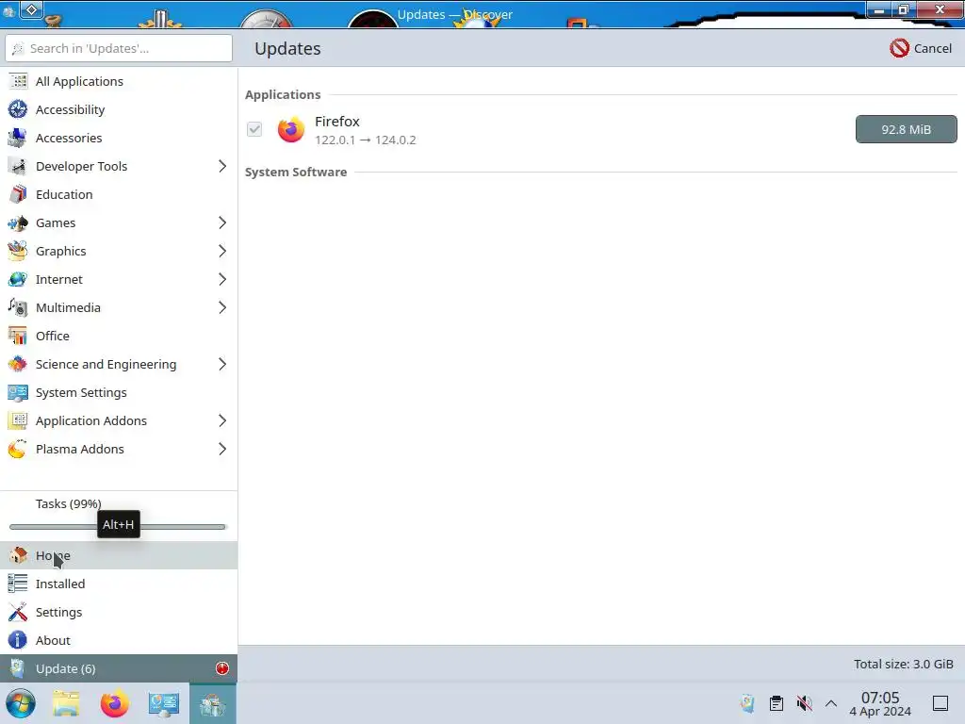Screen dimensions: 965x724
Task: Open the taskbar start menu orb
Action: click(x=21, y=703)
